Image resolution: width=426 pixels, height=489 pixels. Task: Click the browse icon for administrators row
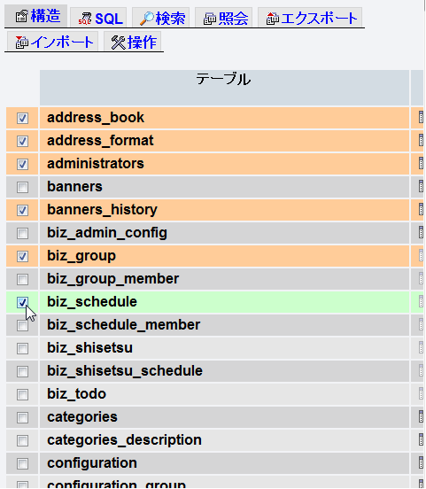[x=421, y=164]
